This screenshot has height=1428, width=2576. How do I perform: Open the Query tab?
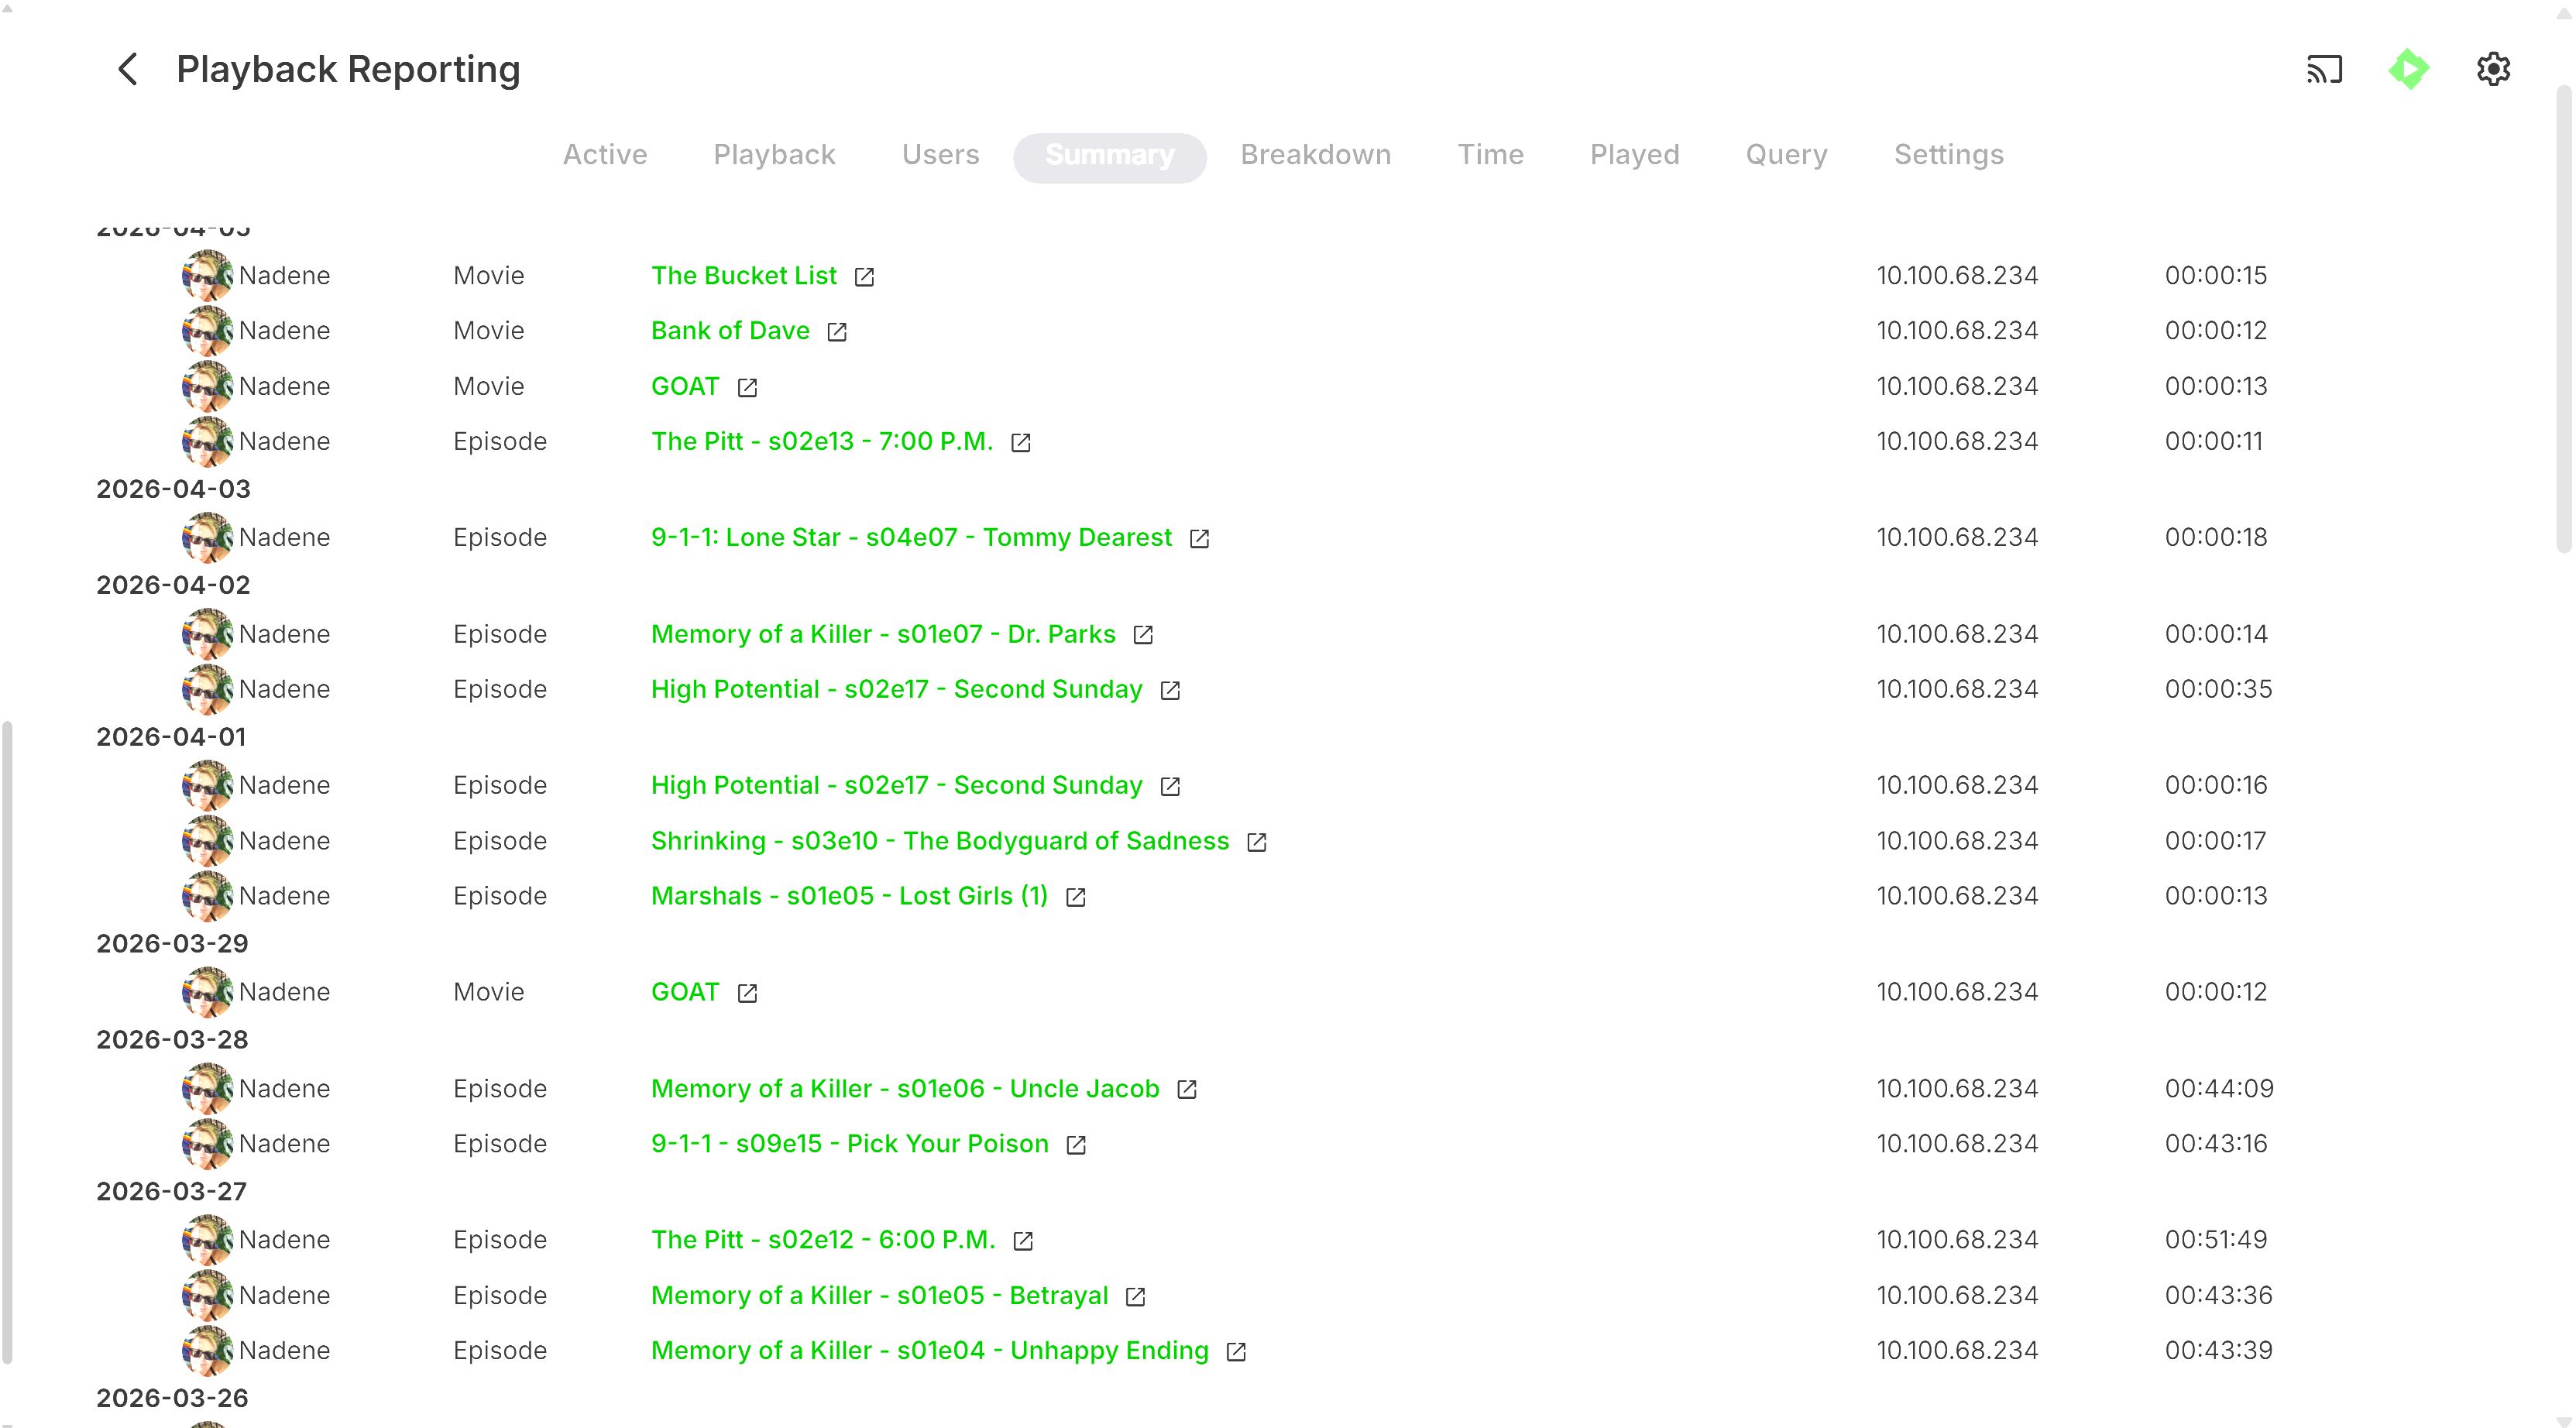click(1786, 155)
